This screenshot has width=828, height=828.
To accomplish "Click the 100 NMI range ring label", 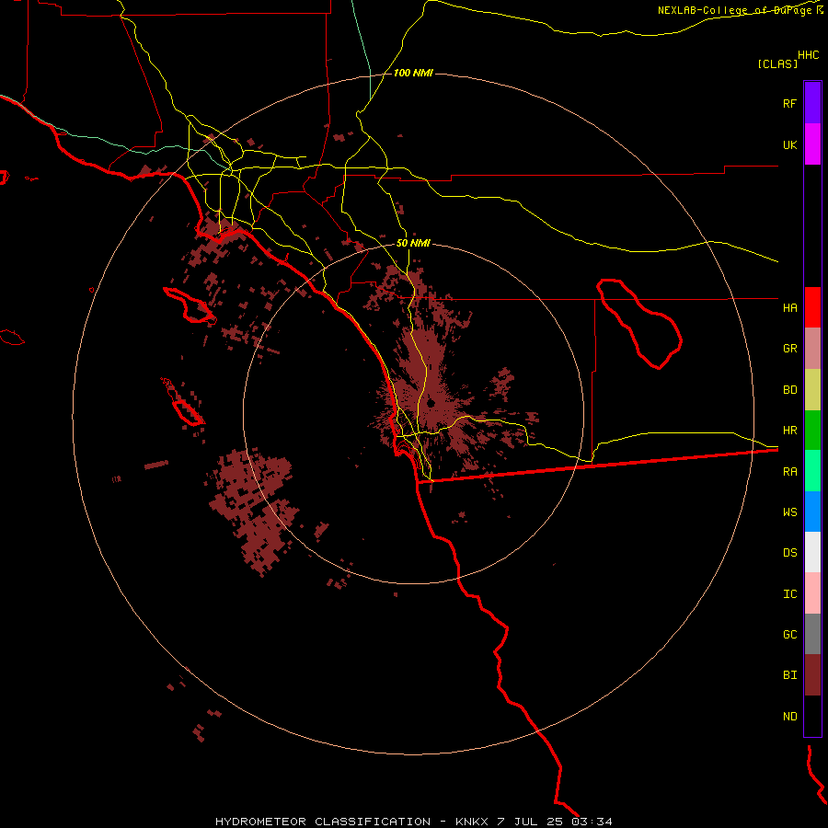I will [x=413, y=73].
